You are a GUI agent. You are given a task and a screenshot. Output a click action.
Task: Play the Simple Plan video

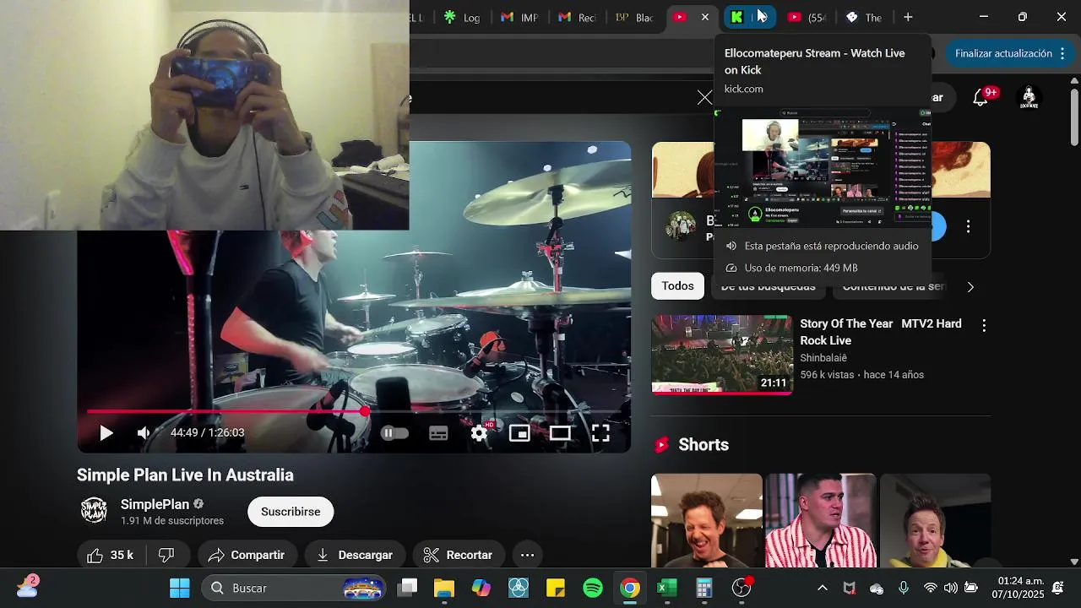(x=106, y=433)
